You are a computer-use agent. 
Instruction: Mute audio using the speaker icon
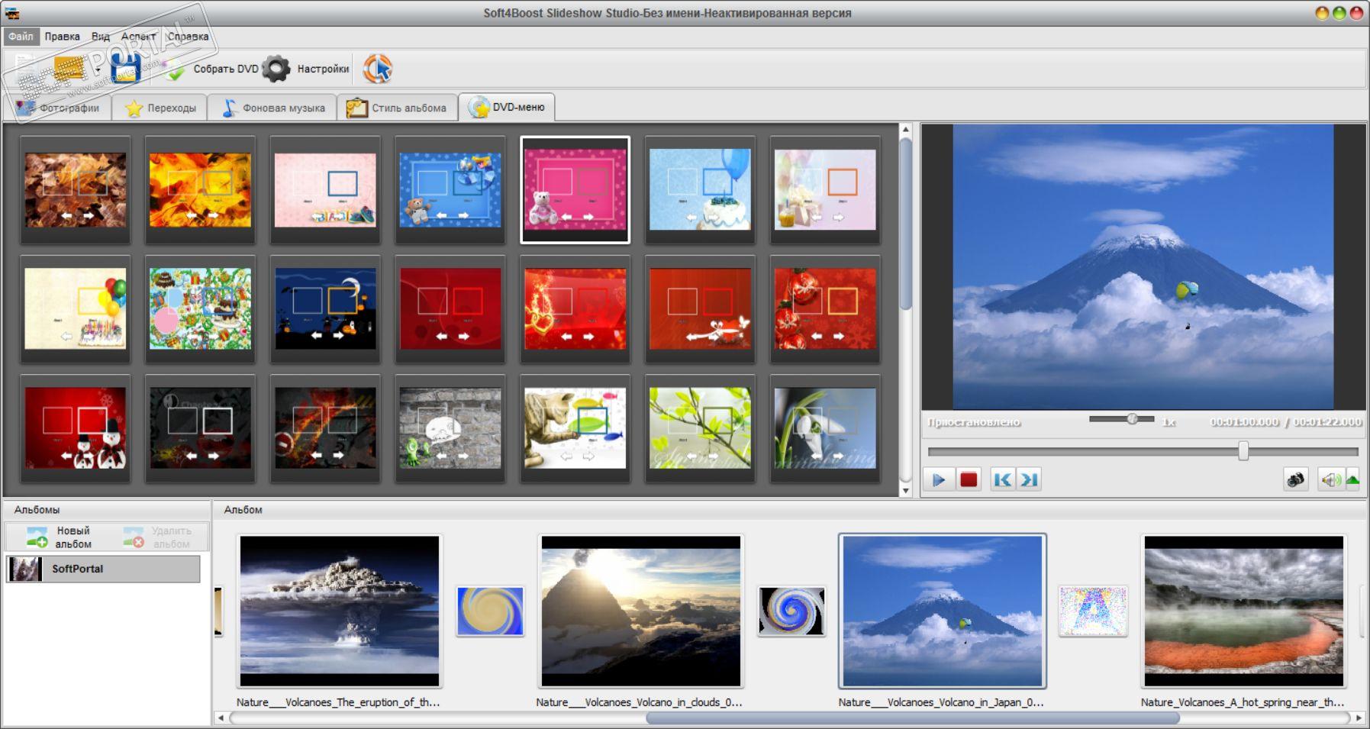[1331, 479]
